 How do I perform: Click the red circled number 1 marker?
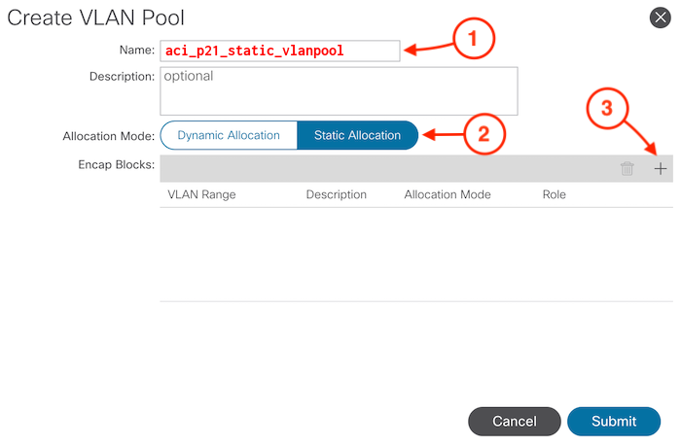pos(472,40)
